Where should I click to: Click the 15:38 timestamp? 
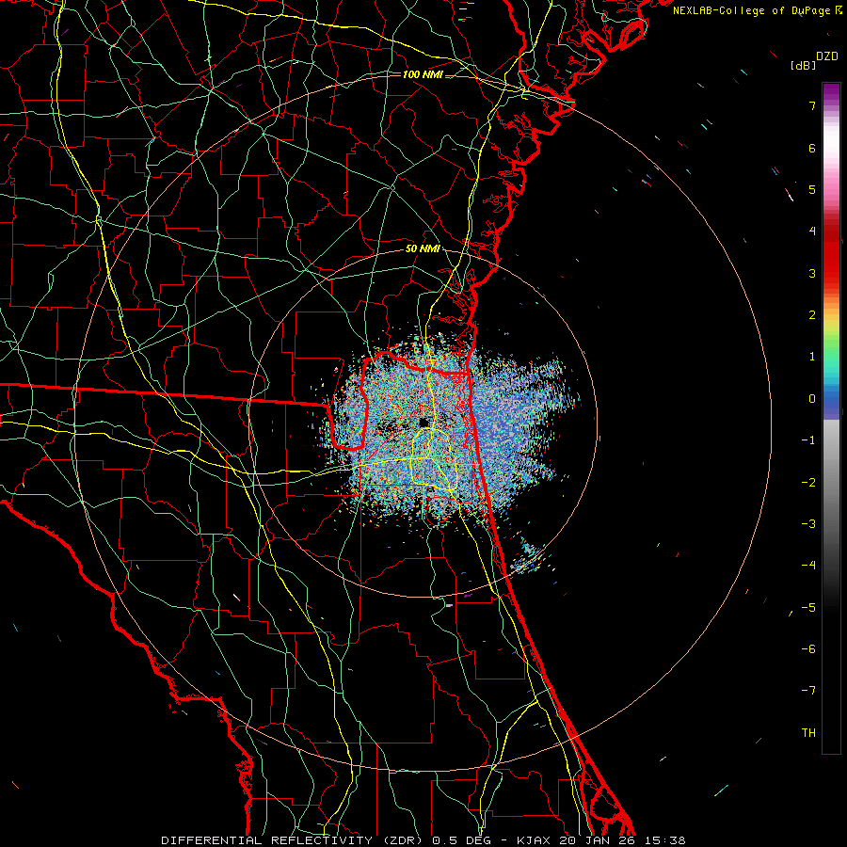point(665,840)
